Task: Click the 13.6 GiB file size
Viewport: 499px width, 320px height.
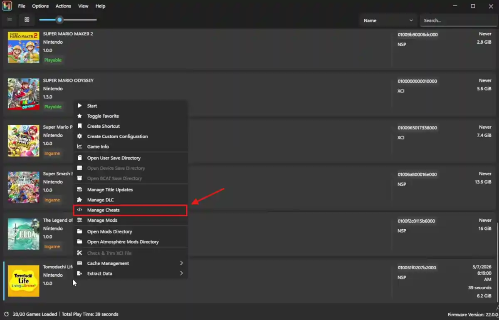Action: [483, 182]
